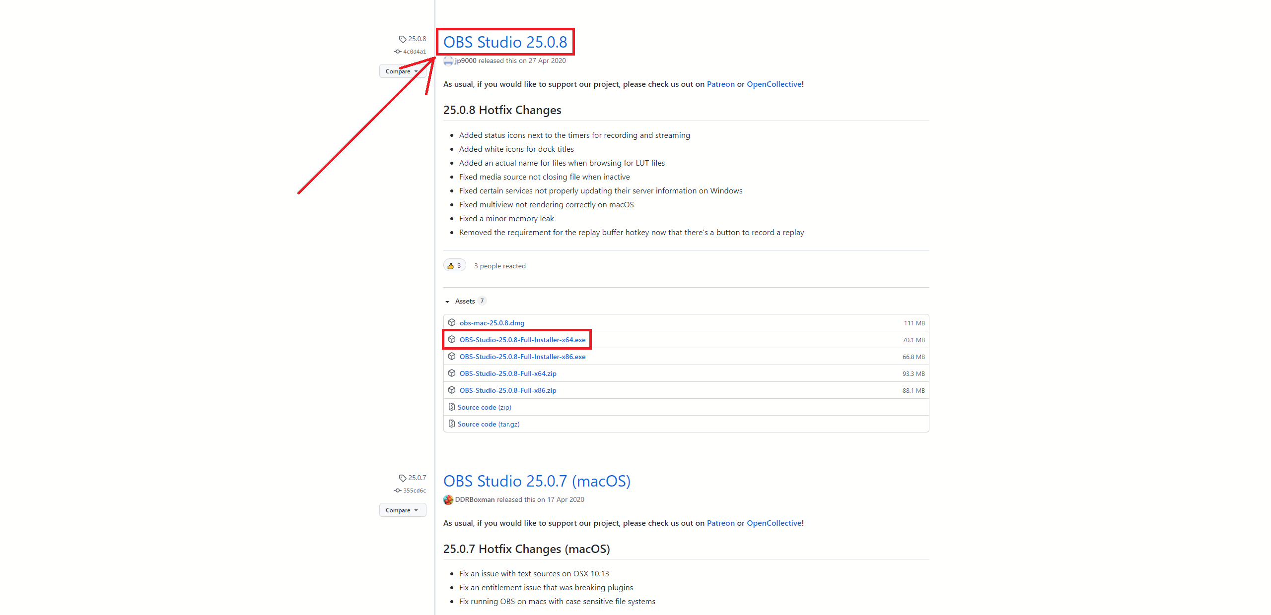Viewport: 1271px width, 615px height.
Task: Click the 4c0d4a1 commit icon
Action: click(x=397, y=52)
